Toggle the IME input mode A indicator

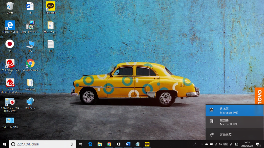coord(231,144)
